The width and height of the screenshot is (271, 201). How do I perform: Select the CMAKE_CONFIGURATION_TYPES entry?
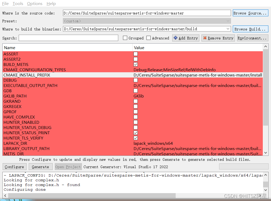tap(35, 70)
